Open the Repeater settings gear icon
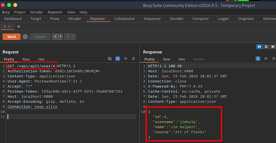The image size is (276, 143). 25,37
